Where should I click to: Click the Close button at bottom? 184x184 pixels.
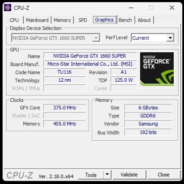(163, 175)
